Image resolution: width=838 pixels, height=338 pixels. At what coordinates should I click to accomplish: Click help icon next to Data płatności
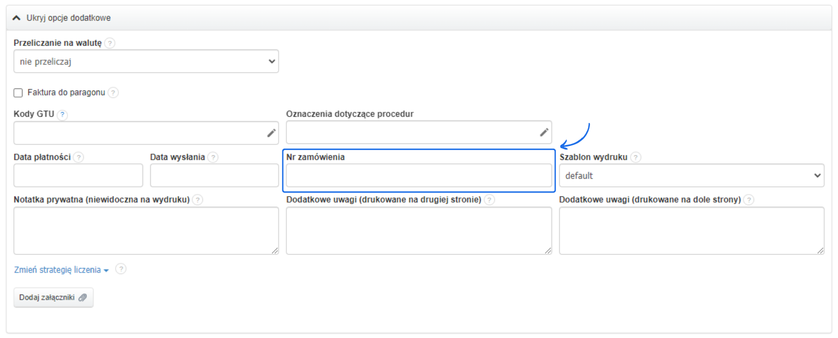click(x=79, y=157)
